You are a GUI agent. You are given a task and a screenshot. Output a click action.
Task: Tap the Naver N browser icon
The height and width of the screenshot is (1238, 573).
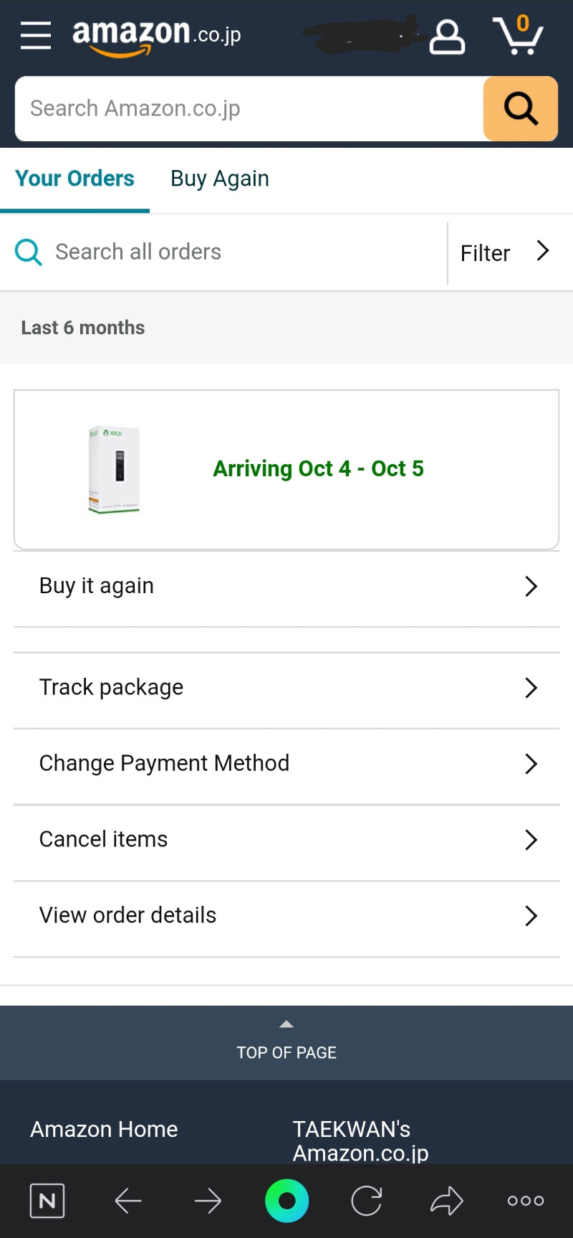tap(47, 1201)
